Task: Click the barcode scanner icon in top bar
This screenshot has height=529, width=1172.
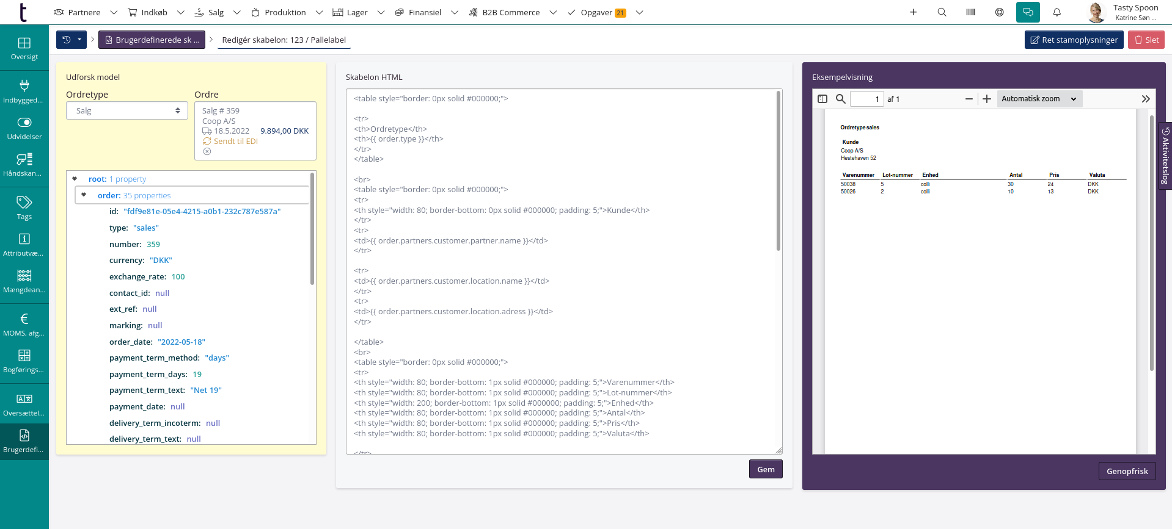Action: 970,12
